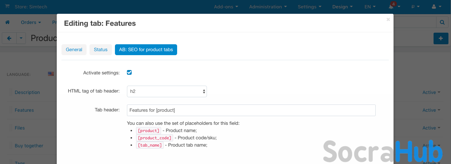
Task: Click the blue plus add button
Action: (x=441, y=38)
